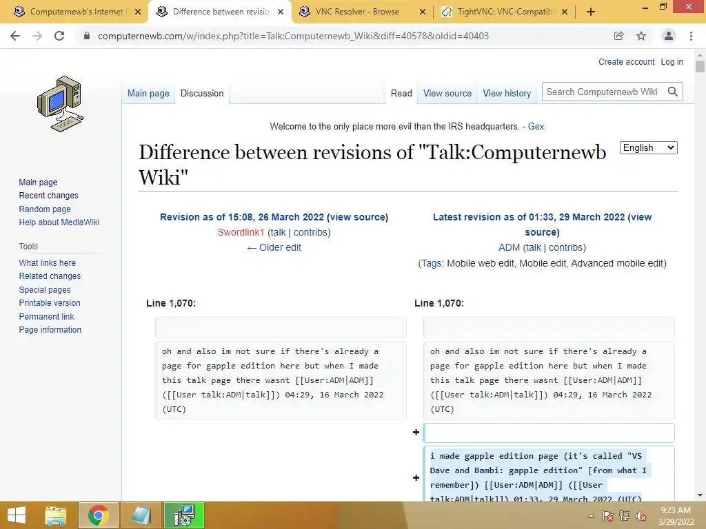
Task: Open the View source tab
Action: click(x=447, y=93)
